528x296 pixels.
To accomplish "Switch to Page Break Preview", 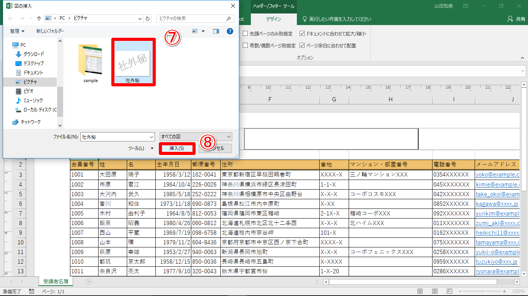I will click(x=449, y=291).
